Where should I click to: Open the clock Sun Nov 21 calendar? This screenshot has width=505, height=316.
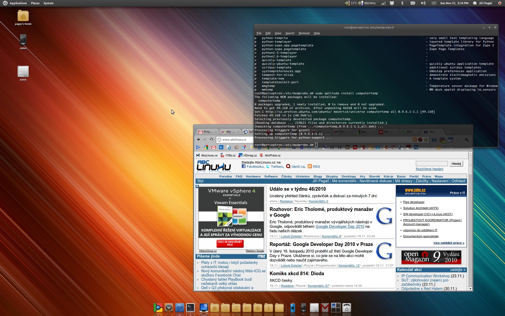454,3
